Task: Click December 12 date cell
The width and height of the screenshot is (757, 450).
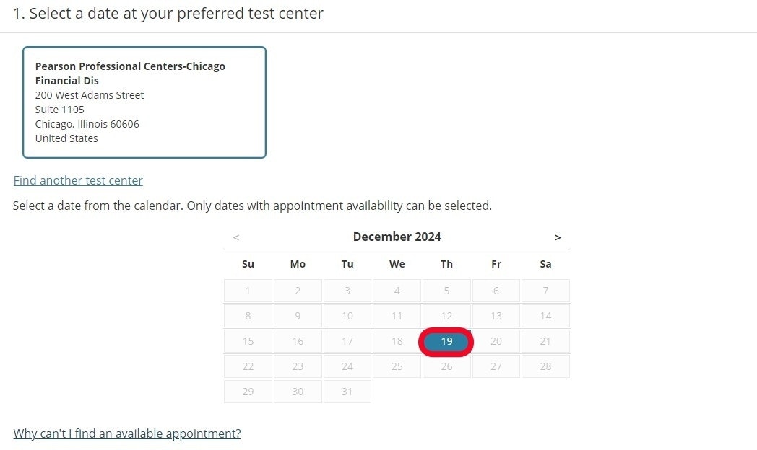Action: point(446,316)
